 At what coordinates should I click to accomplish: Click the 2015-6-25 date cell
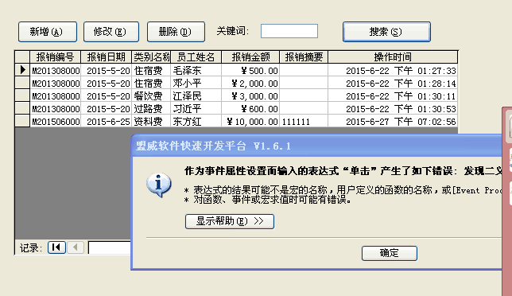pyautogui.click(x=106, y=121)
